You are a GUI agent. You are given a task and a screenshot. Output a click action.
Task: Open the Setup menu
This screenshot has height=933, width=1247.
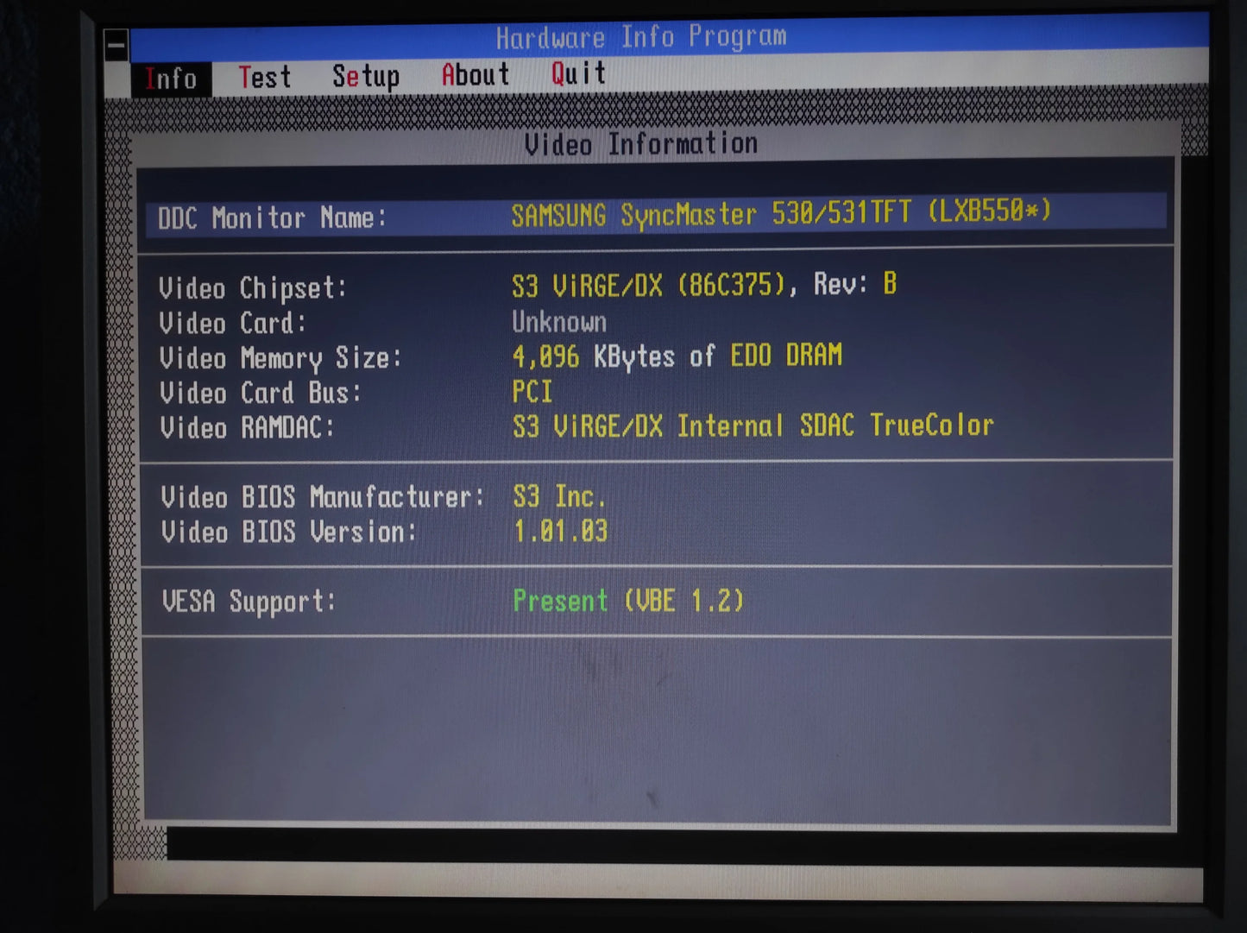click(x=366, y=76)
